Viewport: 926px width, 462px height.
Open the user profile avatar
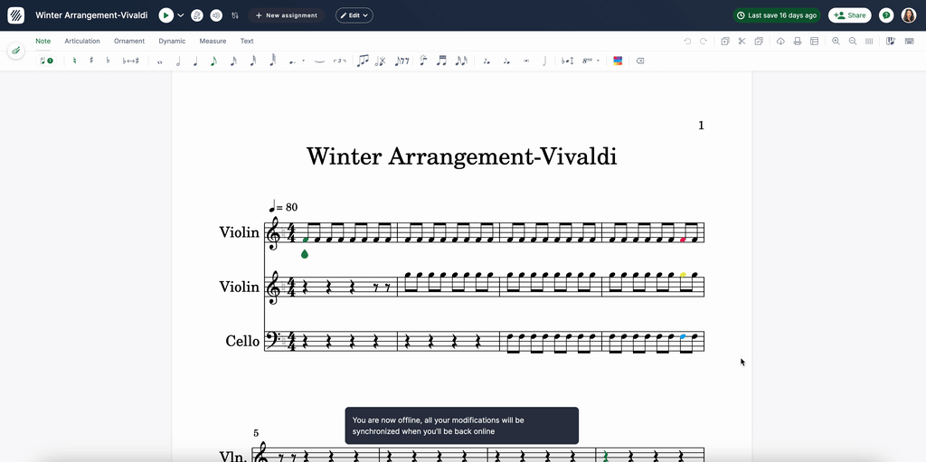pos(909,15)
